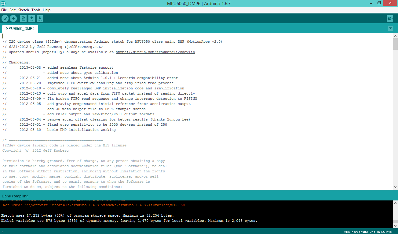Create a new sketch with New icon
Viewport: 398px width, 234px height.
23,19
